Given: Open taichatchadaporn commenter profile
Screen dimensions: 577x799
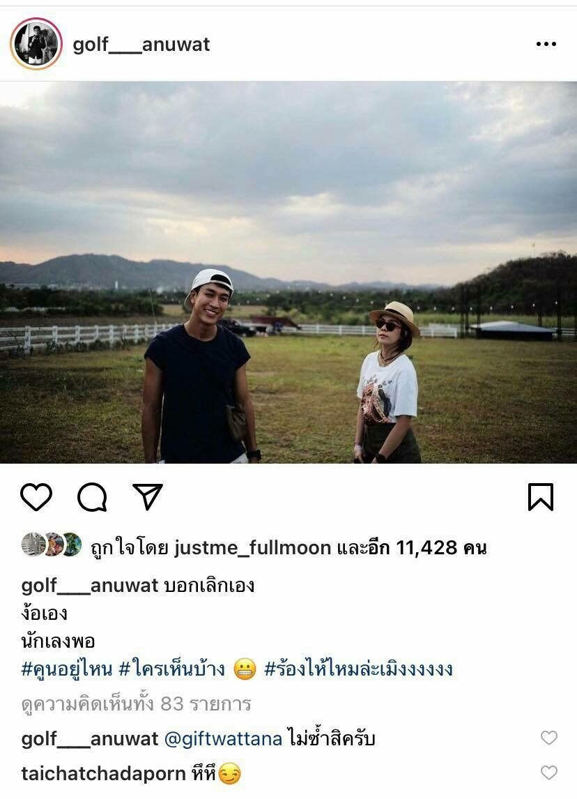Looking at the screenshot, I should [x=103, y=773].
